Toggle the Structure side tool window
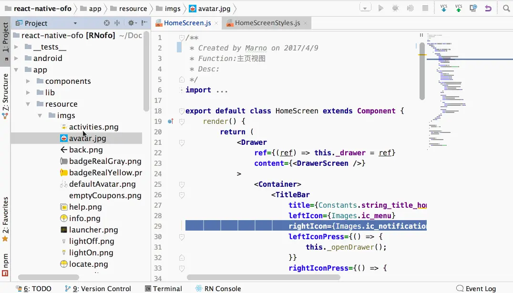Viewport: 513px width, 293px height. pos(5,95)
